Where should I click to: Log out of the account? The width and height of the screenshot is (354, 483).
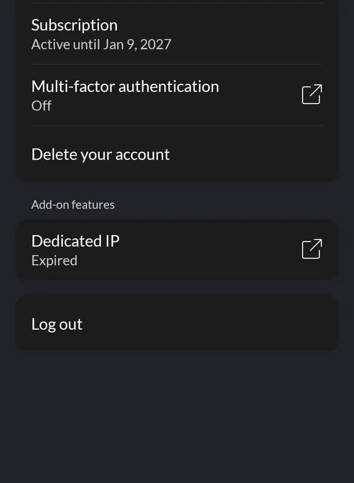point(177,323)
